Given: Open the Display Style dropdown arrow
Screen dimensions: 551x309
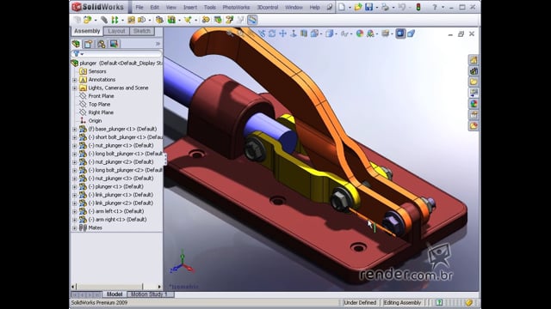Looking at the screenshot, I should pyautogui.click(x=337, y=33).
